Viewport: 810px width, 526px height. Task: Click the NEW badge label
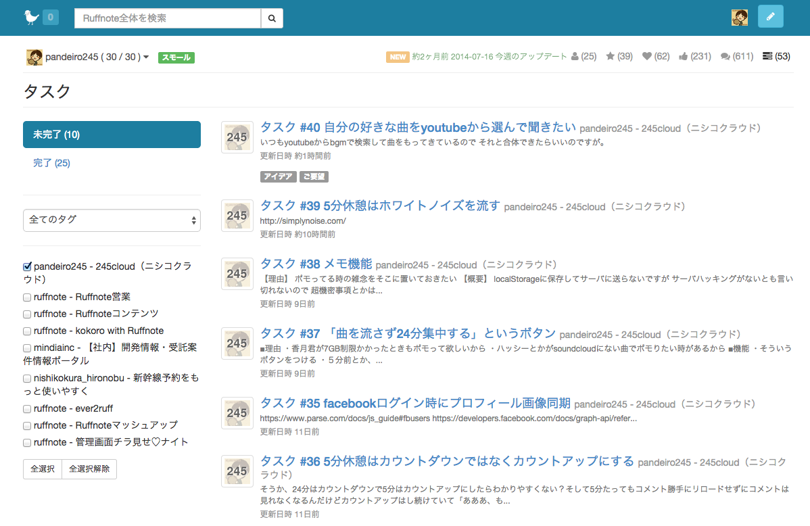tap(398, 57)
